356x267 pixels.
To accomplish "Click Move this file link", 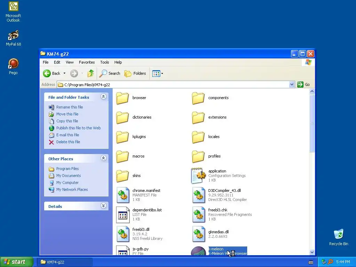I will (x=67, y=114).
